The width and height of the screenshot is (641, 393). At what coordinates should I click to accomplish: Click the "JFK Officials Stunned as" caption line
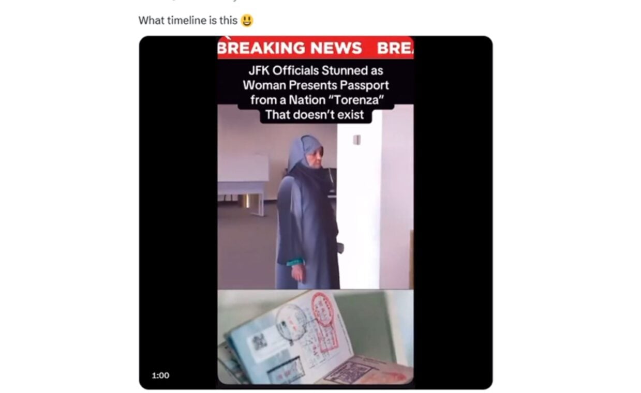pos(316,70)
